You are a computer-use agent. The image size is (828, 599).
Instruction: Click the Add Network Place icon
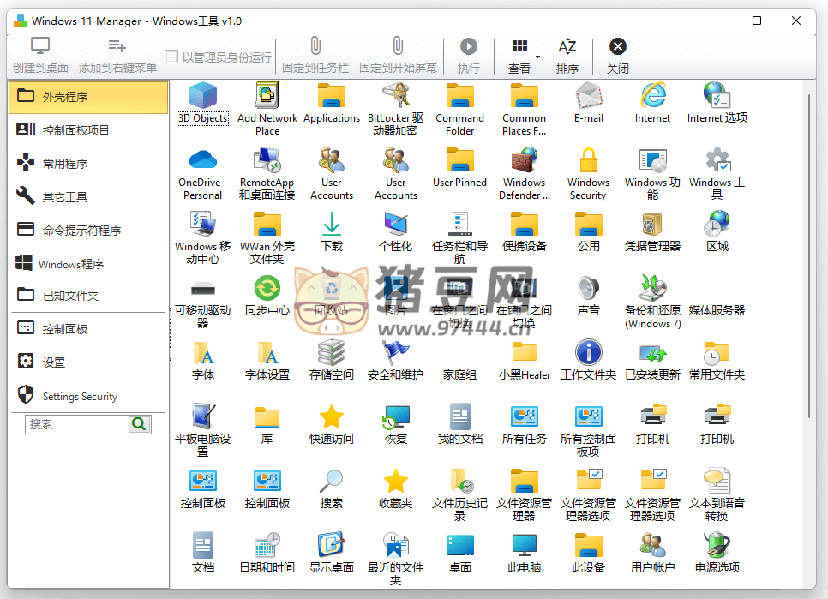pyautogui.click(x=267, y=95)
